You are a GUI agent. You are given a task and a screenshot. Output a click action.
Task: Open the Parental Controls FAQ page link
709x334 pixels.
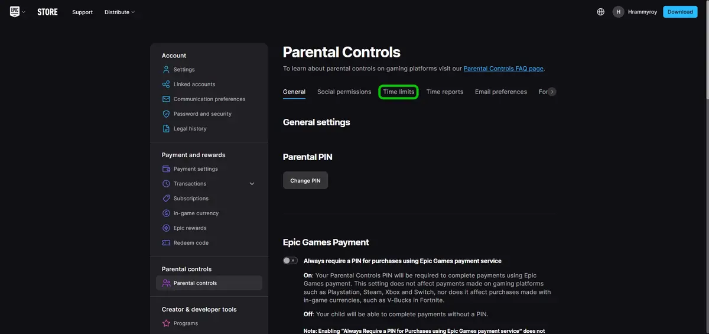tap(503, 69)
